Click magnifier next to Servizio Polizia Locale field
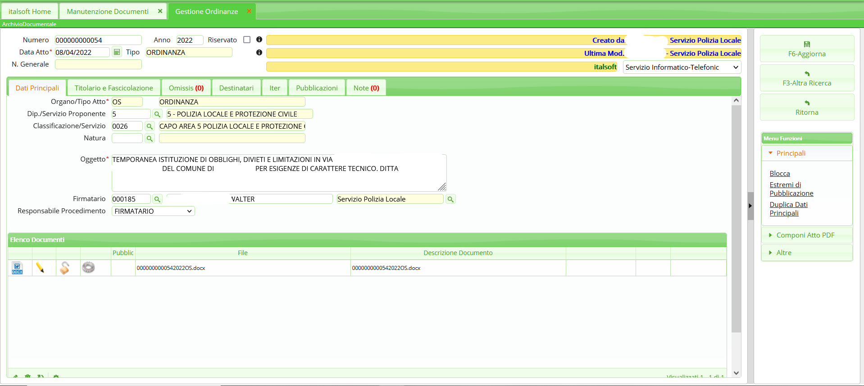 (x=450, y=199)
